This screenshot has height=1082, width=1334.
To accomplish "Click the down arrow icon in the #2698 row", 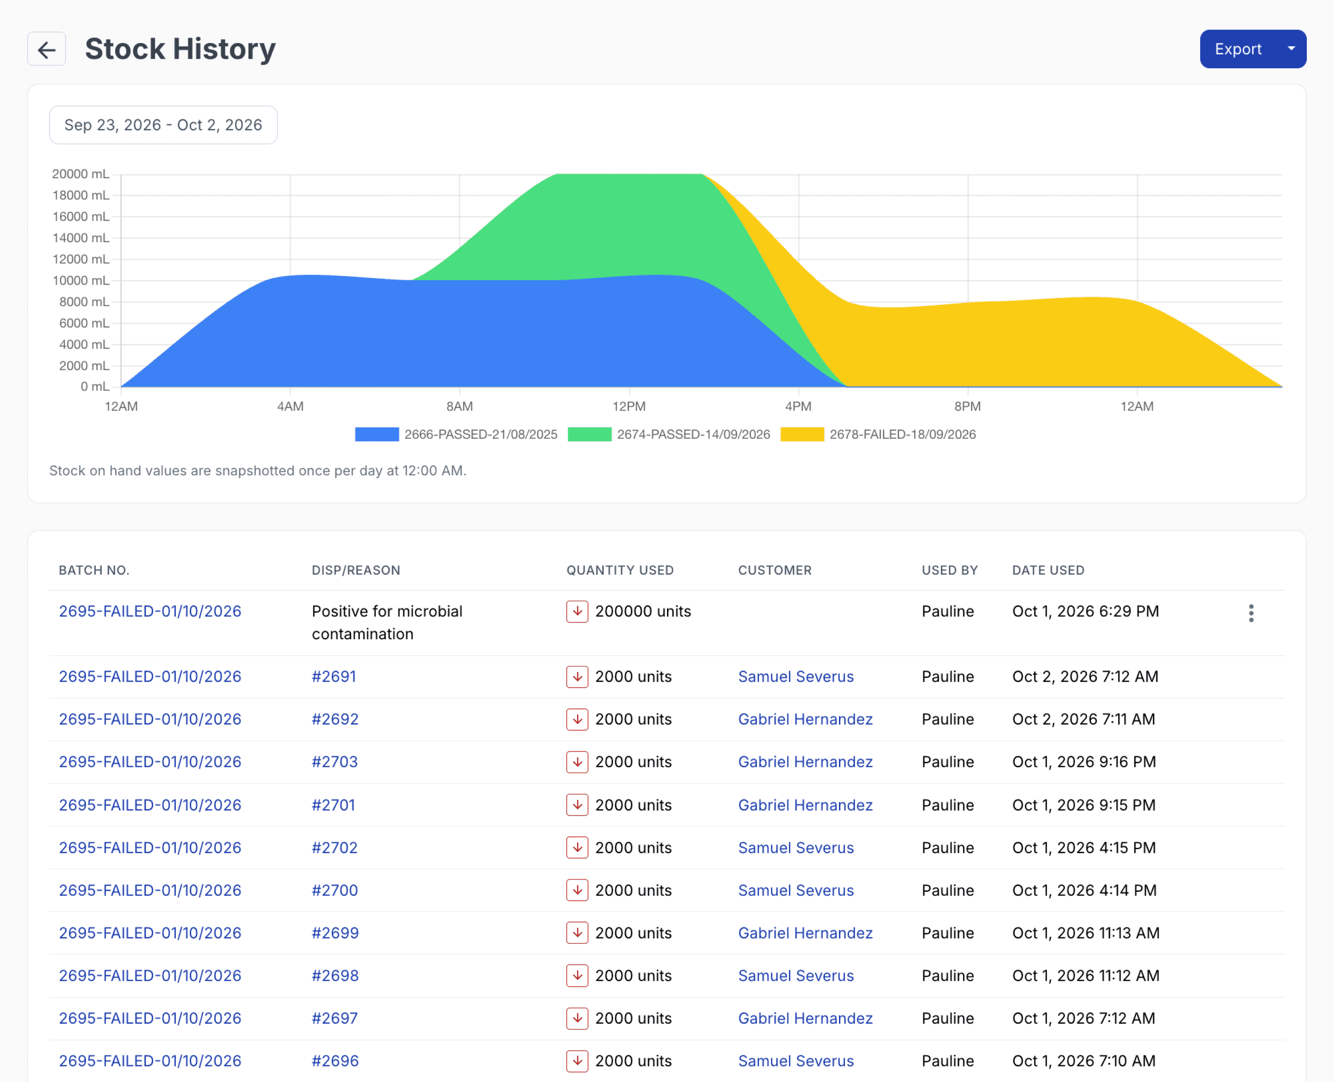I will [577, 976].
